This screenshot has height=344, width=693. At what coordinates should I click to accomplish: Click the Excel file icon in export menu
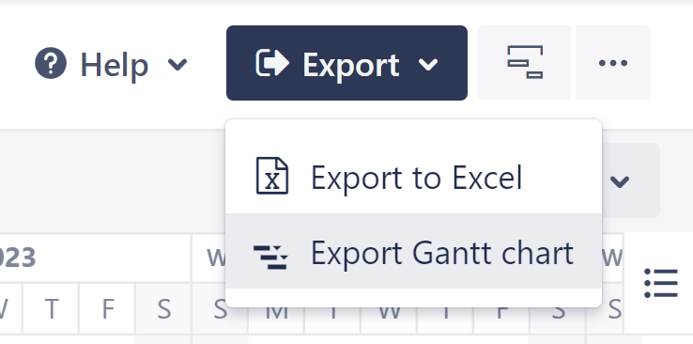[x=272, y=176]
